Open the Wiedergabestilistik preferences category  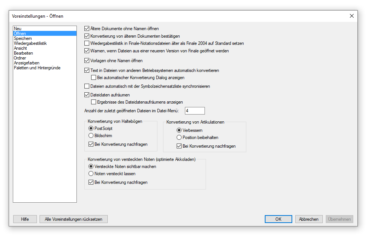coord(45,43)
